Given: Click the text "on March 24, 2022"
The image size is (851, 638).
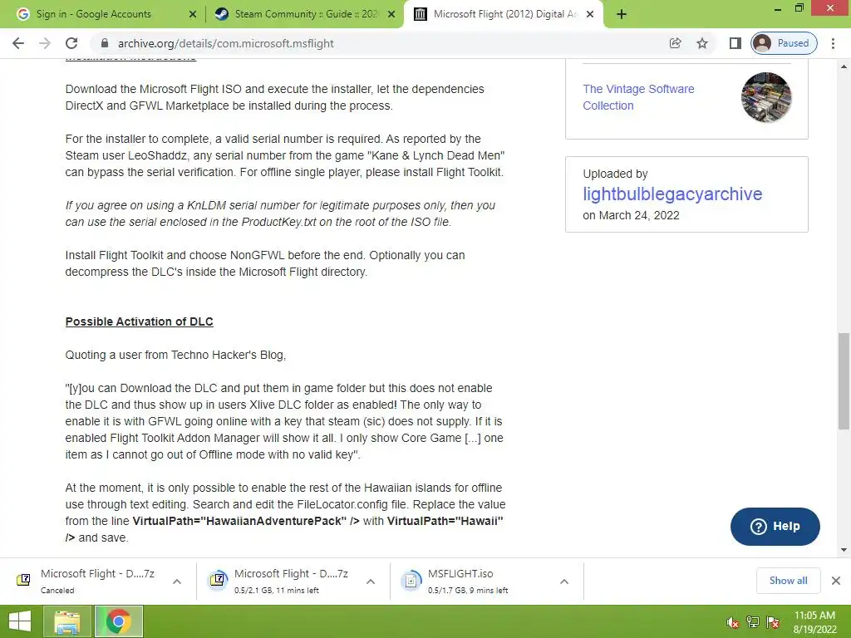Looking at the screenshot, I should tap(632, 215).
